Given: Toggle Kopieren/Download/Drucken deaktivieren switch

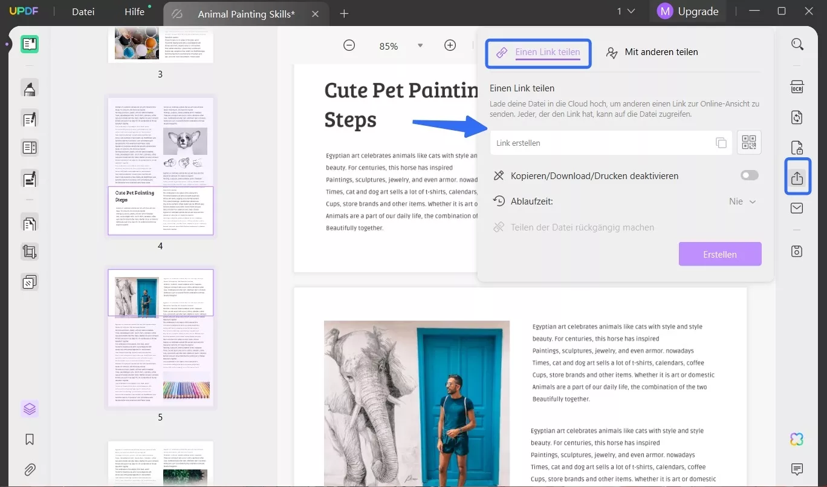Looking at the screenshot, I should click(749, 175).
